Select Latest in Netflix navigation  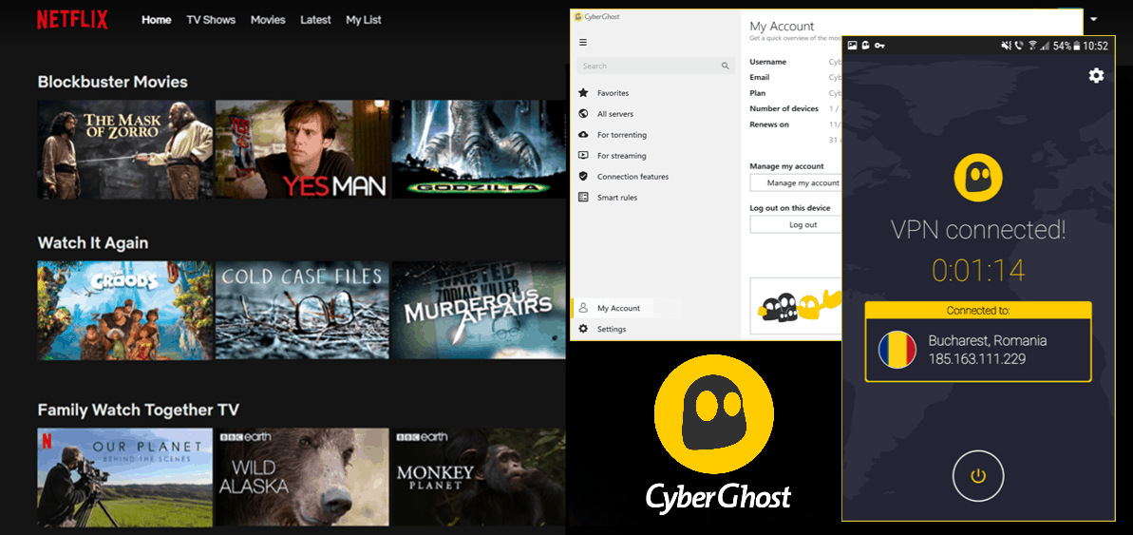point(315,20)
